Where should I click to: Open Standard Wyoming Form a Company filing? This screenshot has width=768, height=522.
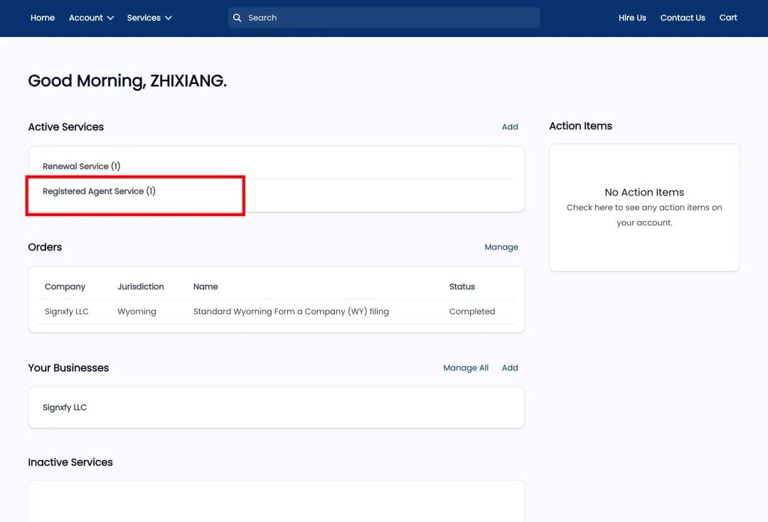click(291, 311)
